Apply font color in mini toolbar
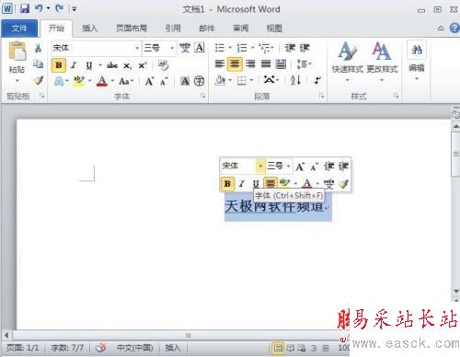Viewport: 460px width, 357px height. [306, 184]
